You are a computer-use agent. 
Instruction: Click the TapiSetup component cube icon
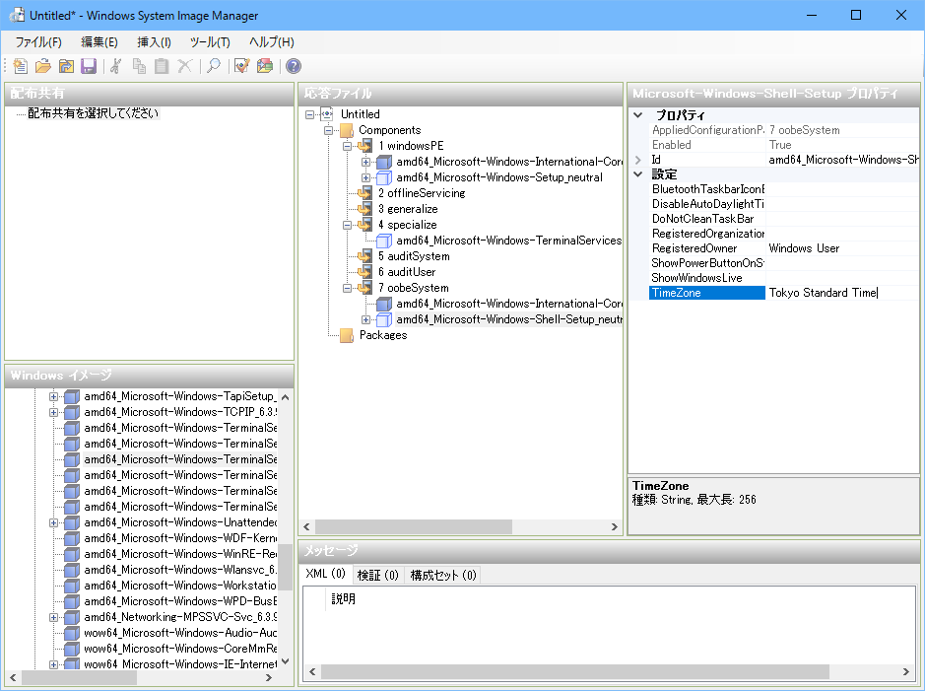72,396
